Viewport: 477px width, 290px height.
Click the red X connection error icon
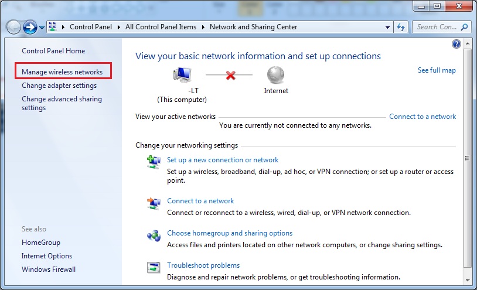[231, 75]
